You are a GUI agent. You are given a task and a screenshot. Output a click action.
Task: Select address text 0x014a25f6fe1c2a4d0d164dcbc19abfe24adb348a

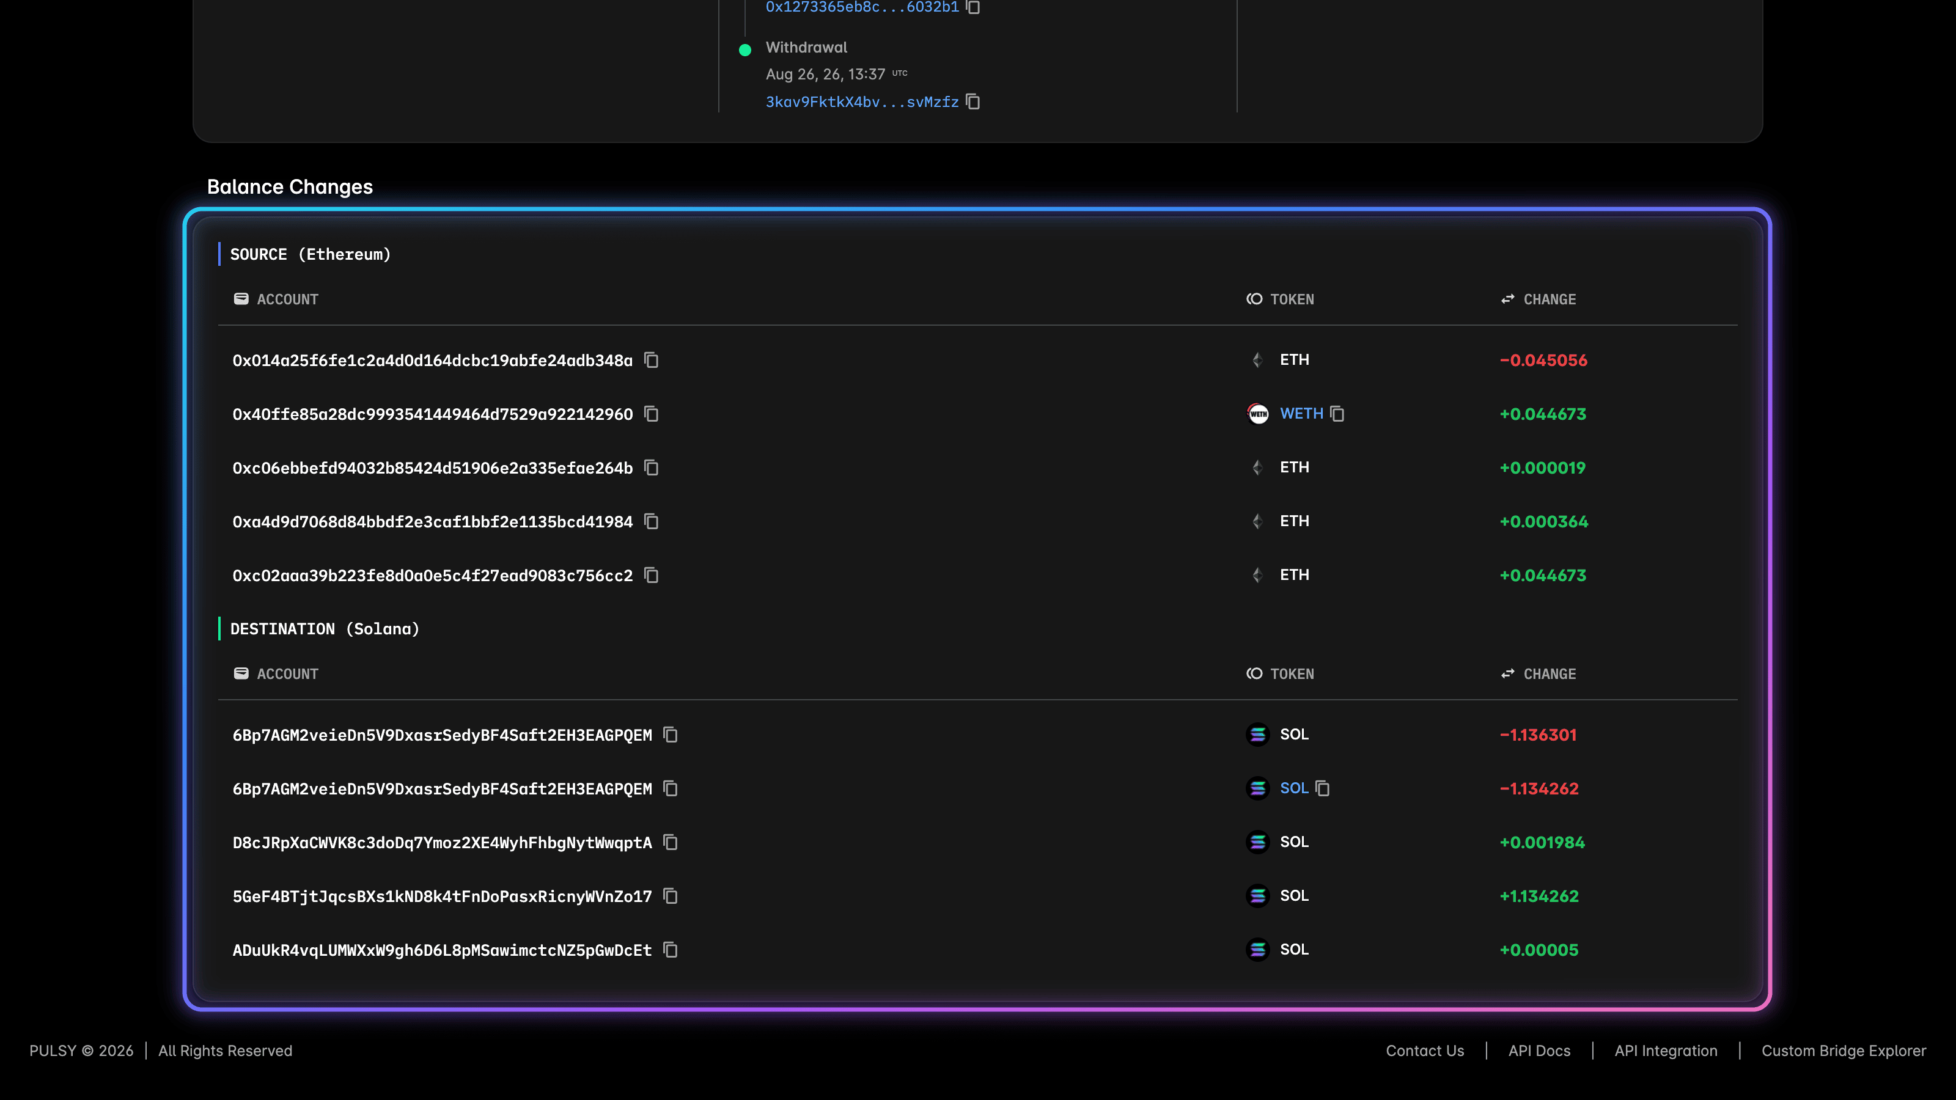pos(433,361)
